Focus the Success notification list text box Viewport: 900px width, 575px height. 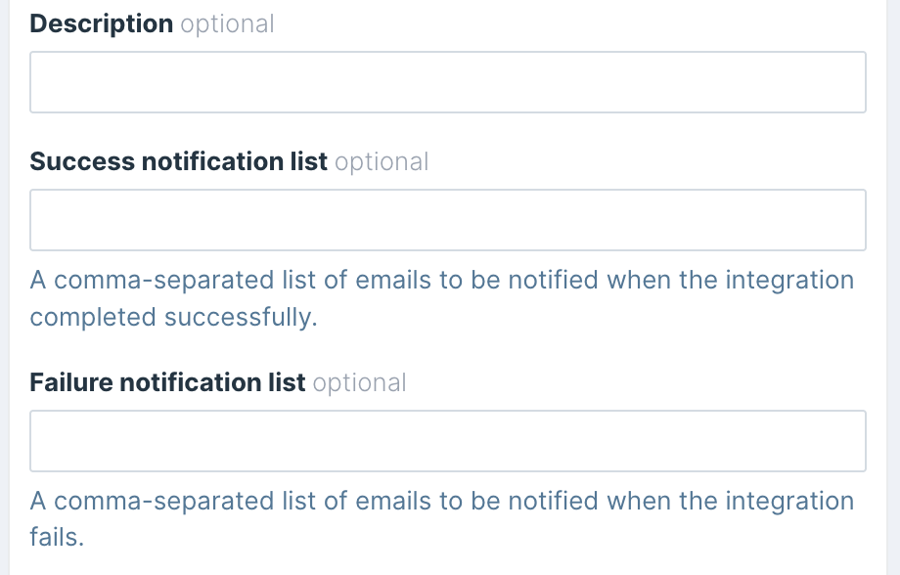coord(447,220)
